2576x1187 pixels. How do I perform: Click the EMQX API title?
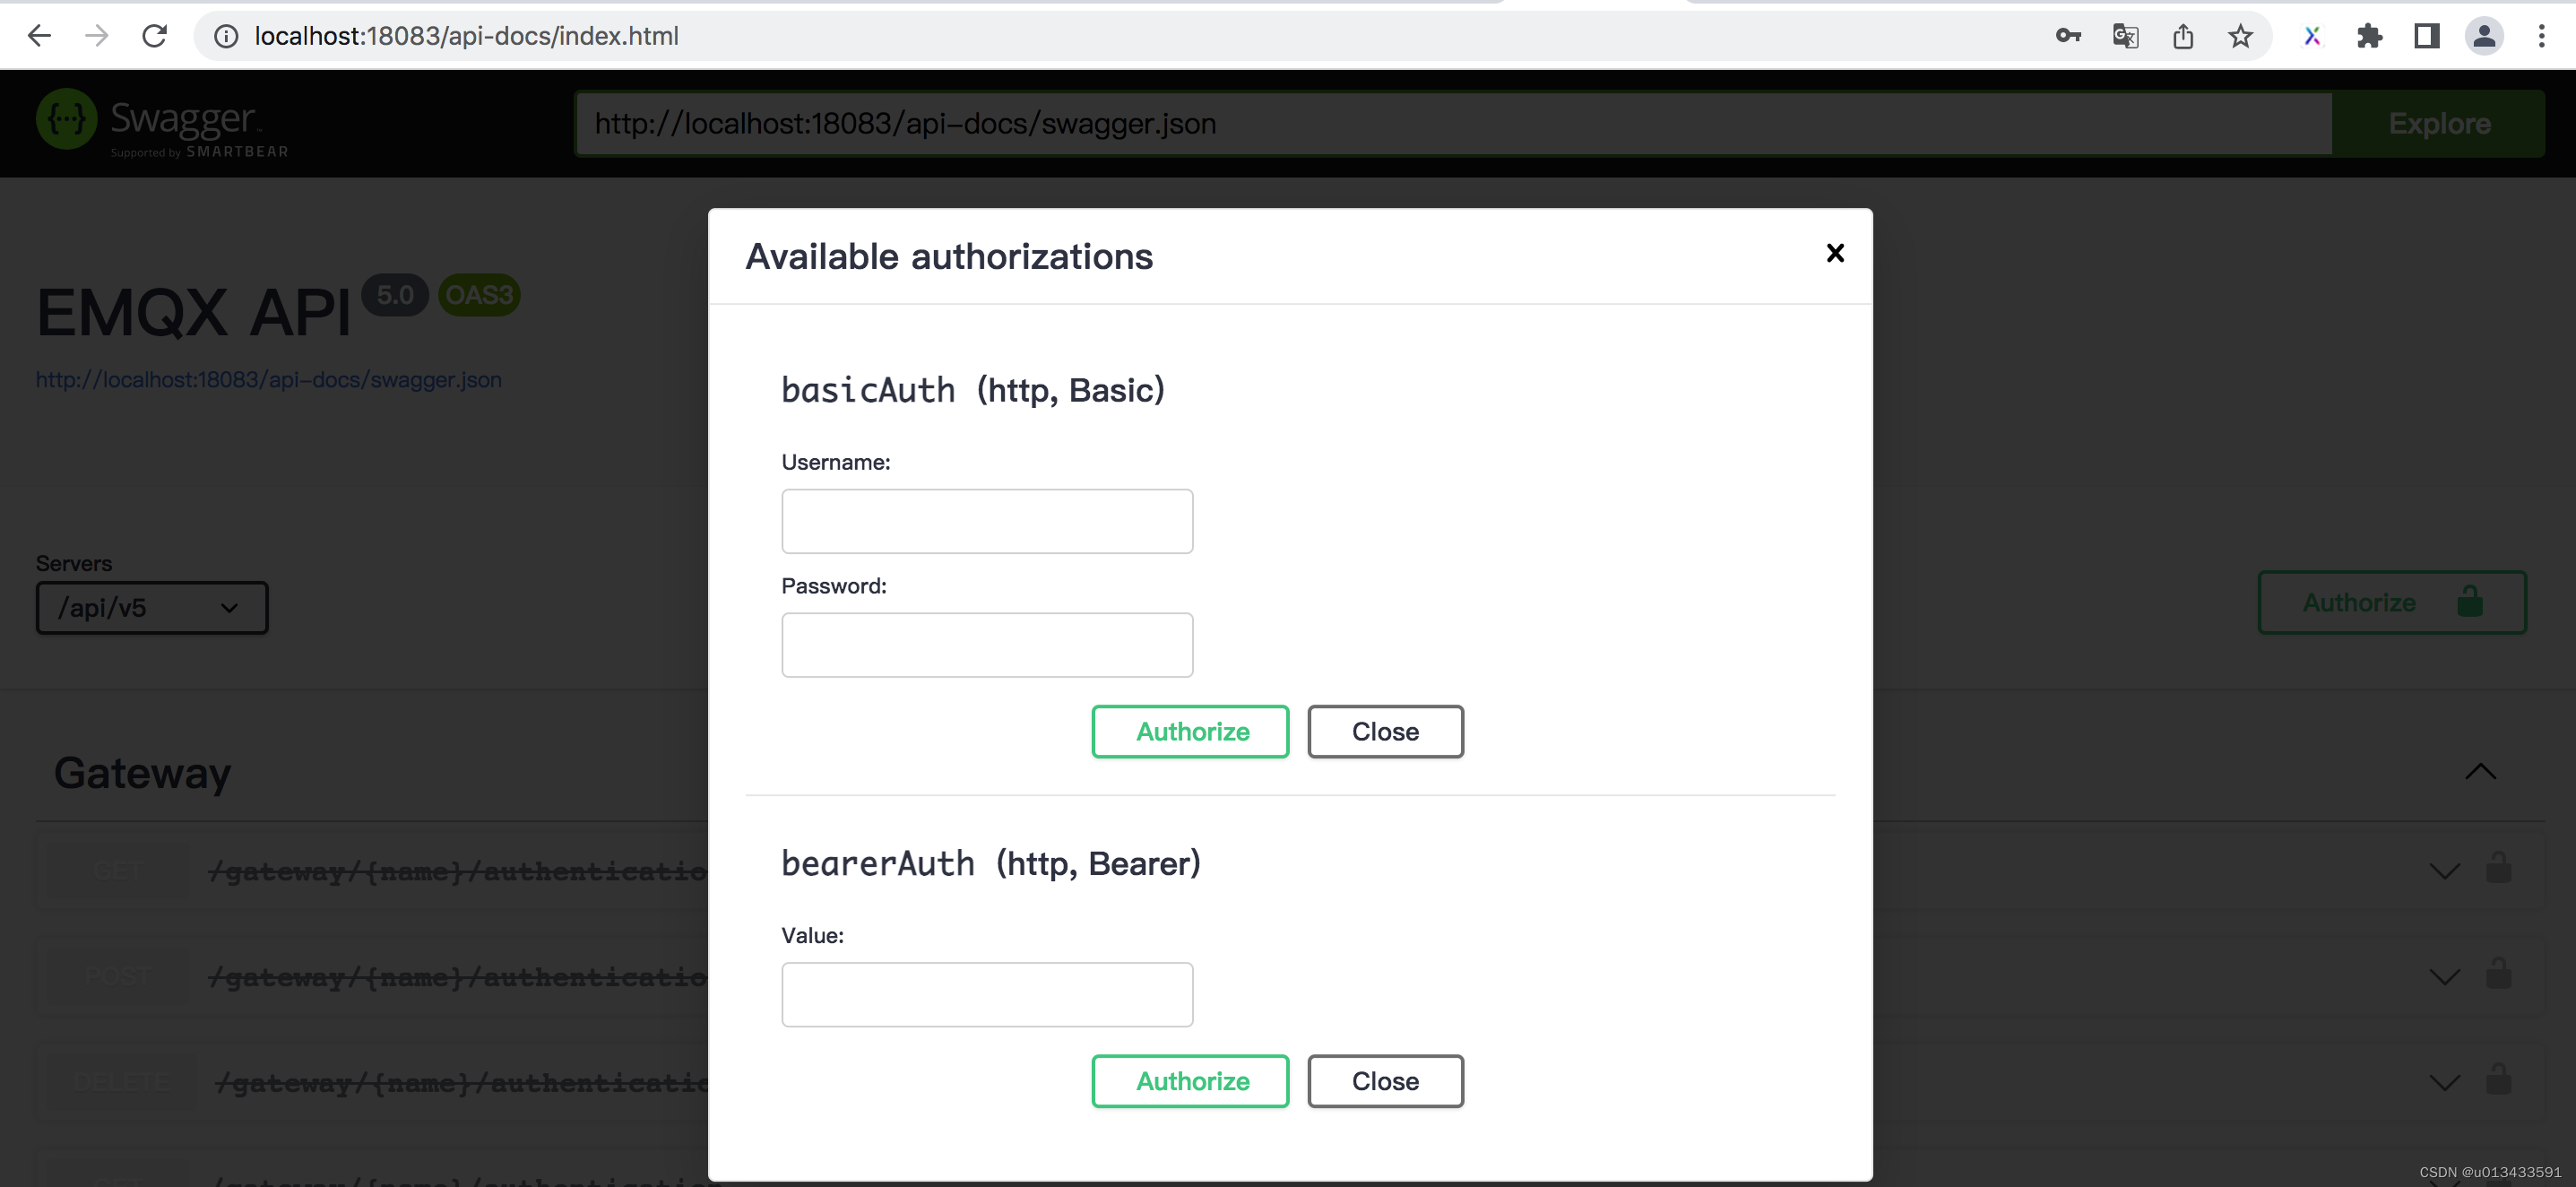tap(194, 313)
